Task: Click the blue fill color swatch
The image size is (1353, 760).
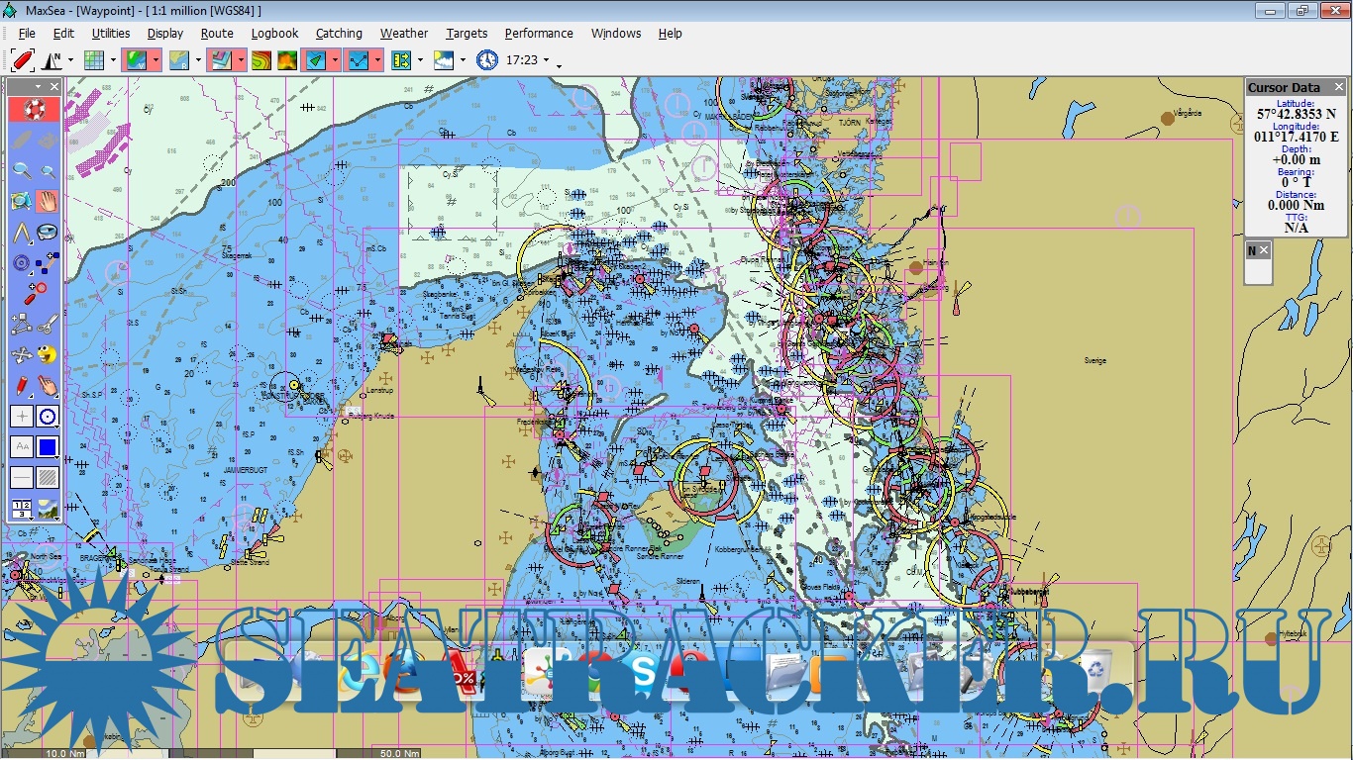Action: pos(47,447)
